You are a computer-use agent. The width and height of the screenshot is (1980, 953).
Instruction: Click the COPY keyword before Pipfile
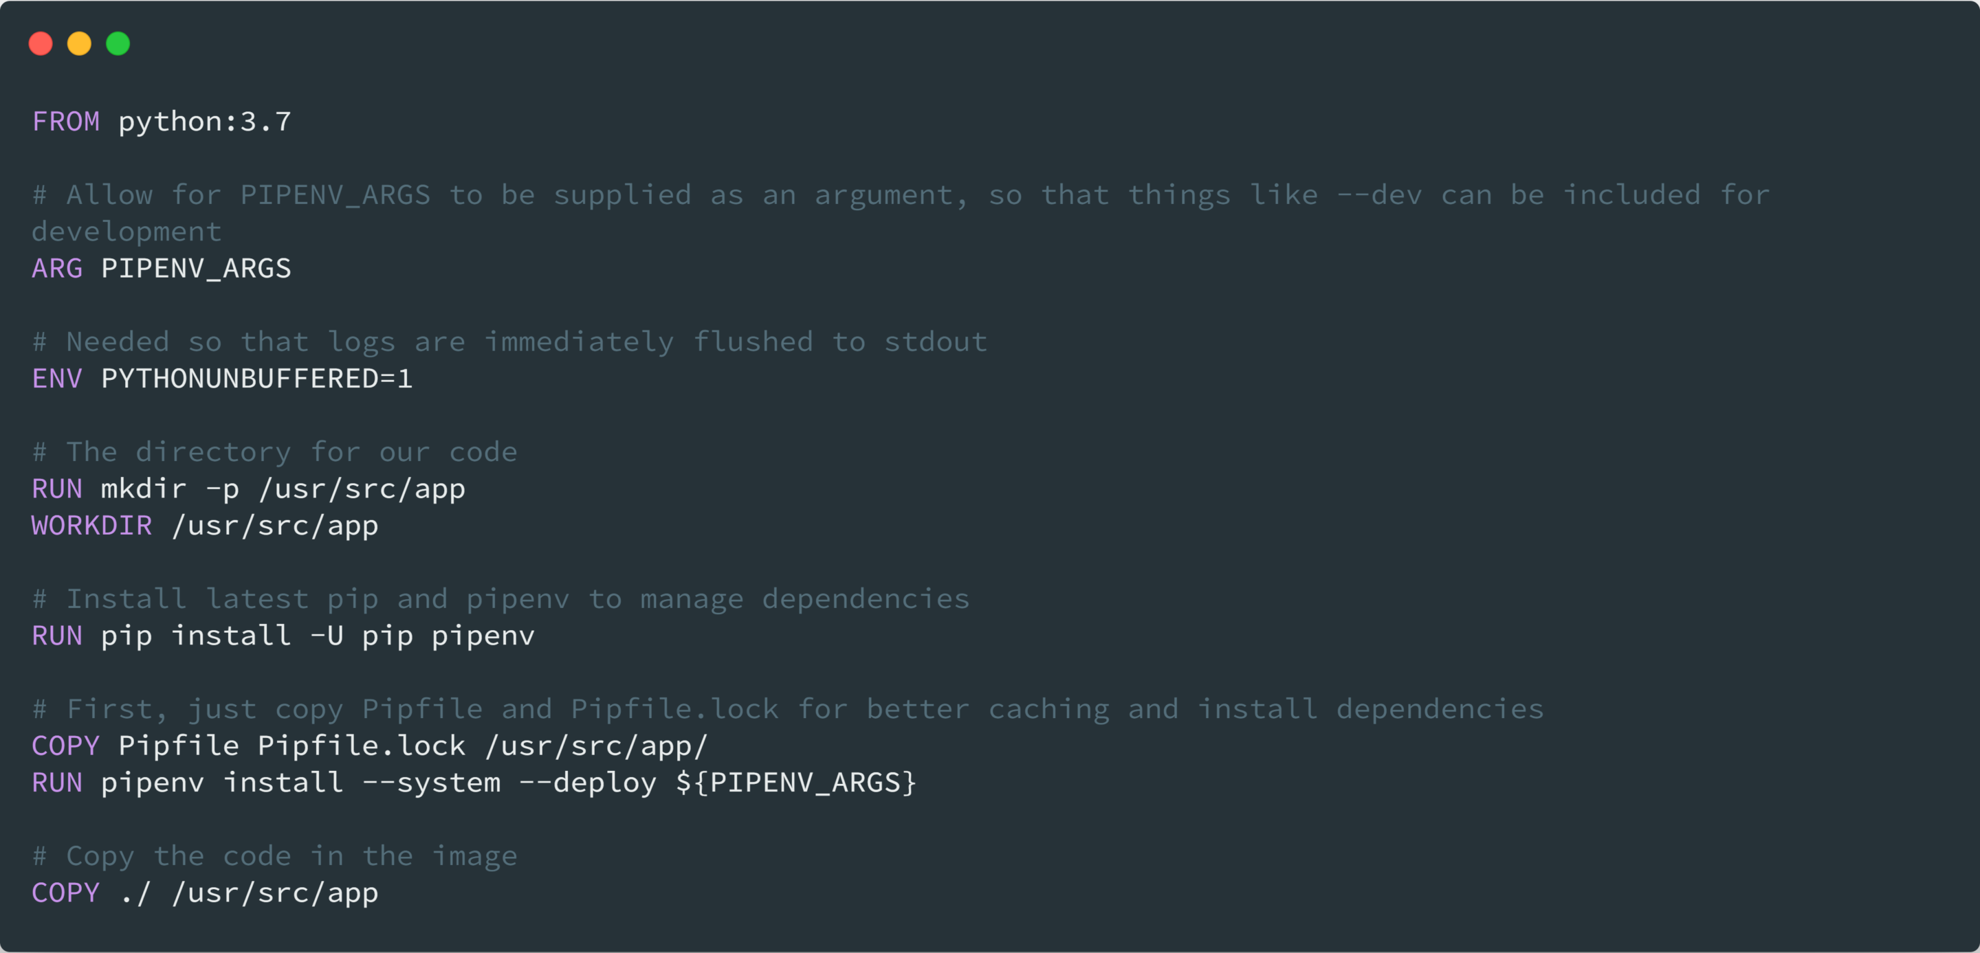[66, 745]
